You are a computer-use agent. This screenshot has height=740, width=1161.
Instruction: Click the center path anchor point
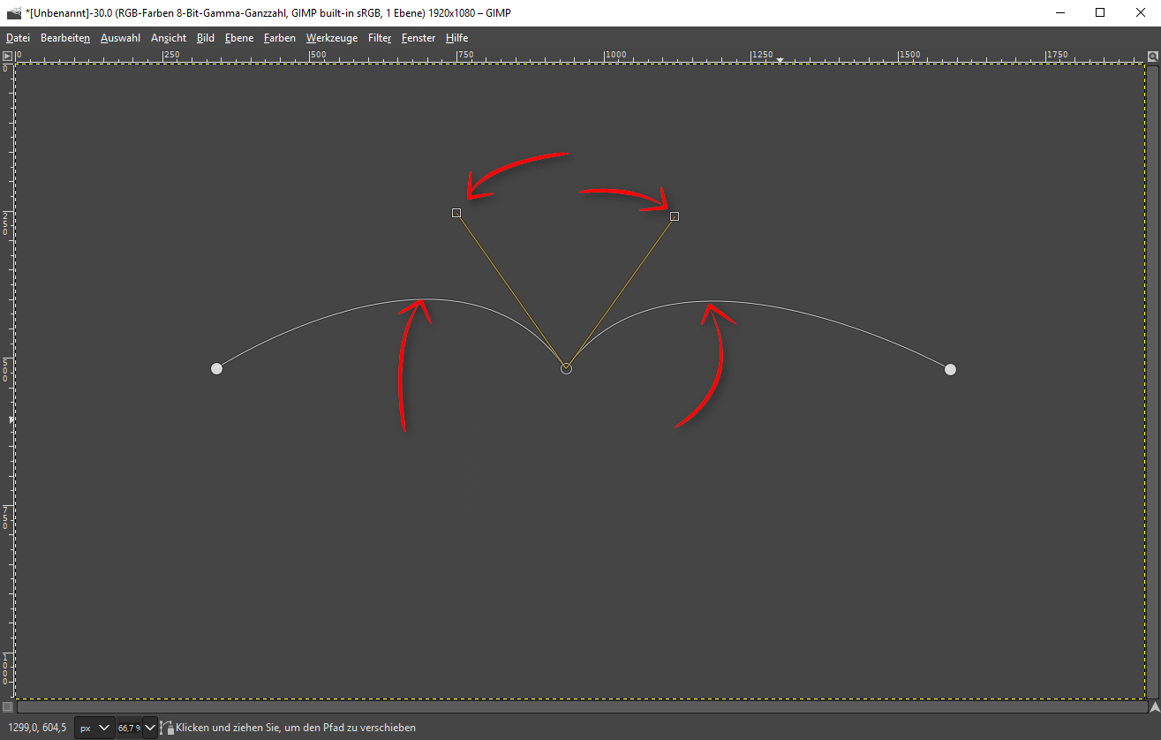[566, 368]
